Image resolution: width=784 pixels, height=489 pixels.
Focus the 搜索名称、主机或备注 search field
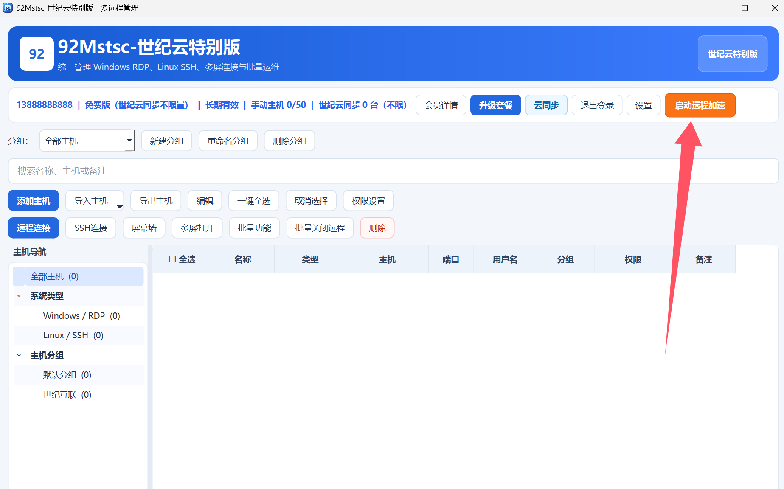click(393, 171)
